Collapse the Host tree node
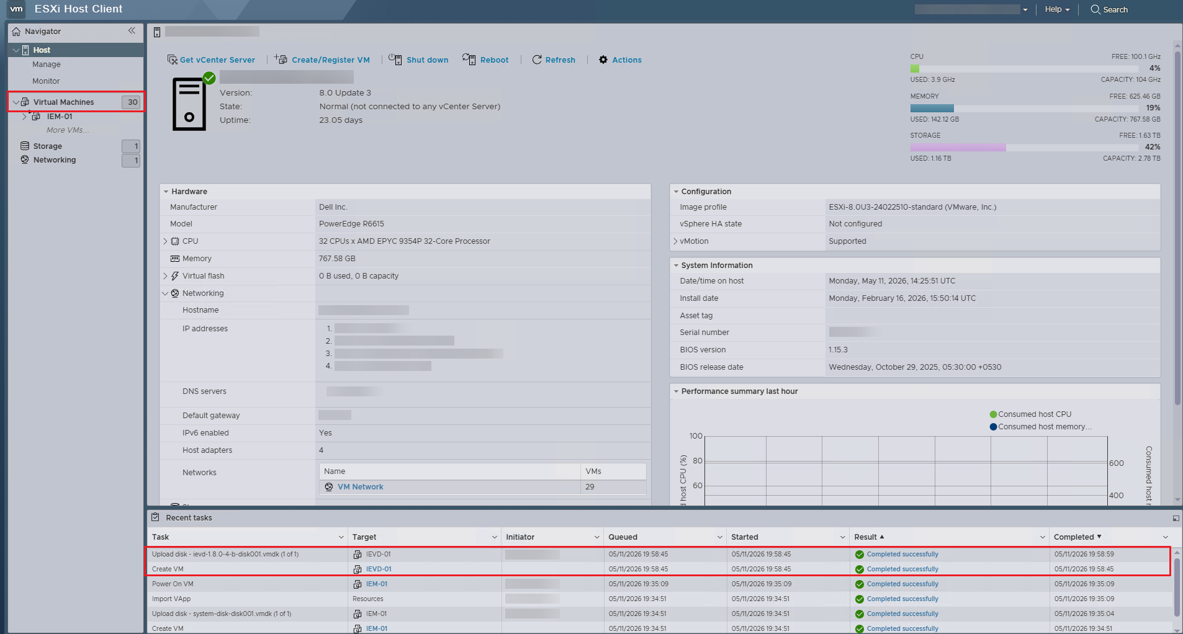Image resolution: width=1183 pixels, height=634 pixels. [16, 50]
